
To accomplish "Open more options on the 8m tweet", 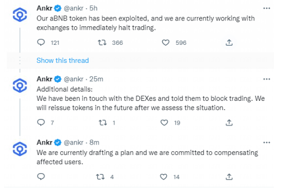I will click(266, 143).
